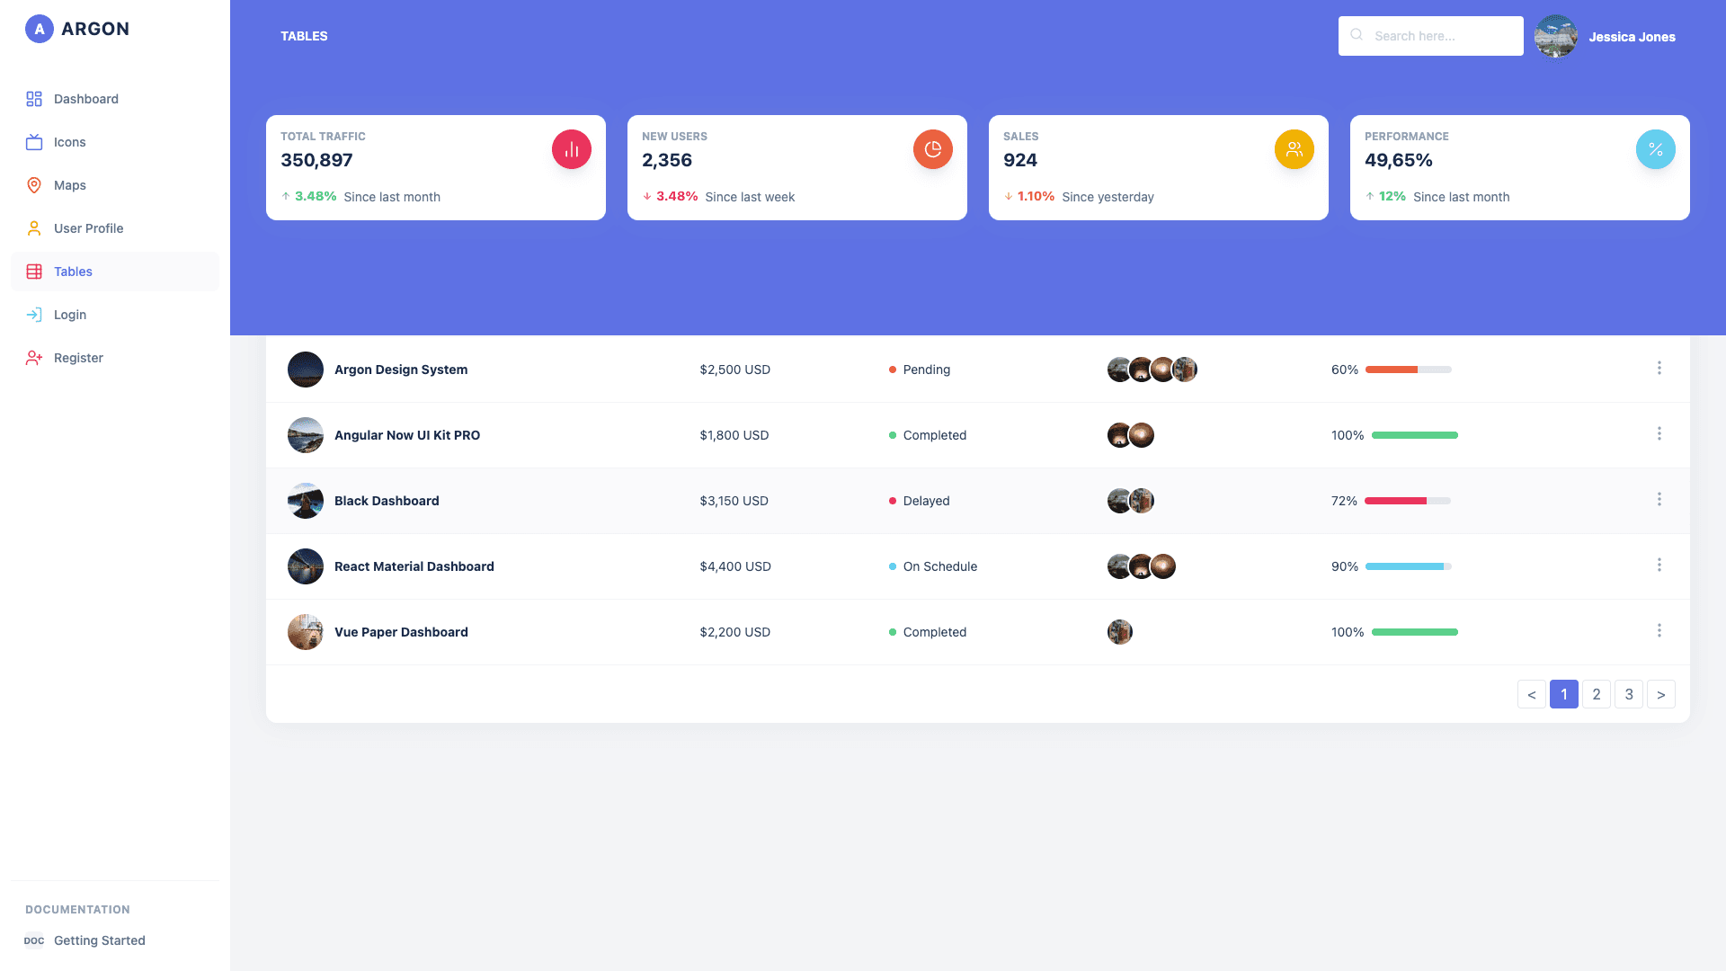Go to page 2 of the table
The image size is (1726, 971).
click(x=1597, y=694)
